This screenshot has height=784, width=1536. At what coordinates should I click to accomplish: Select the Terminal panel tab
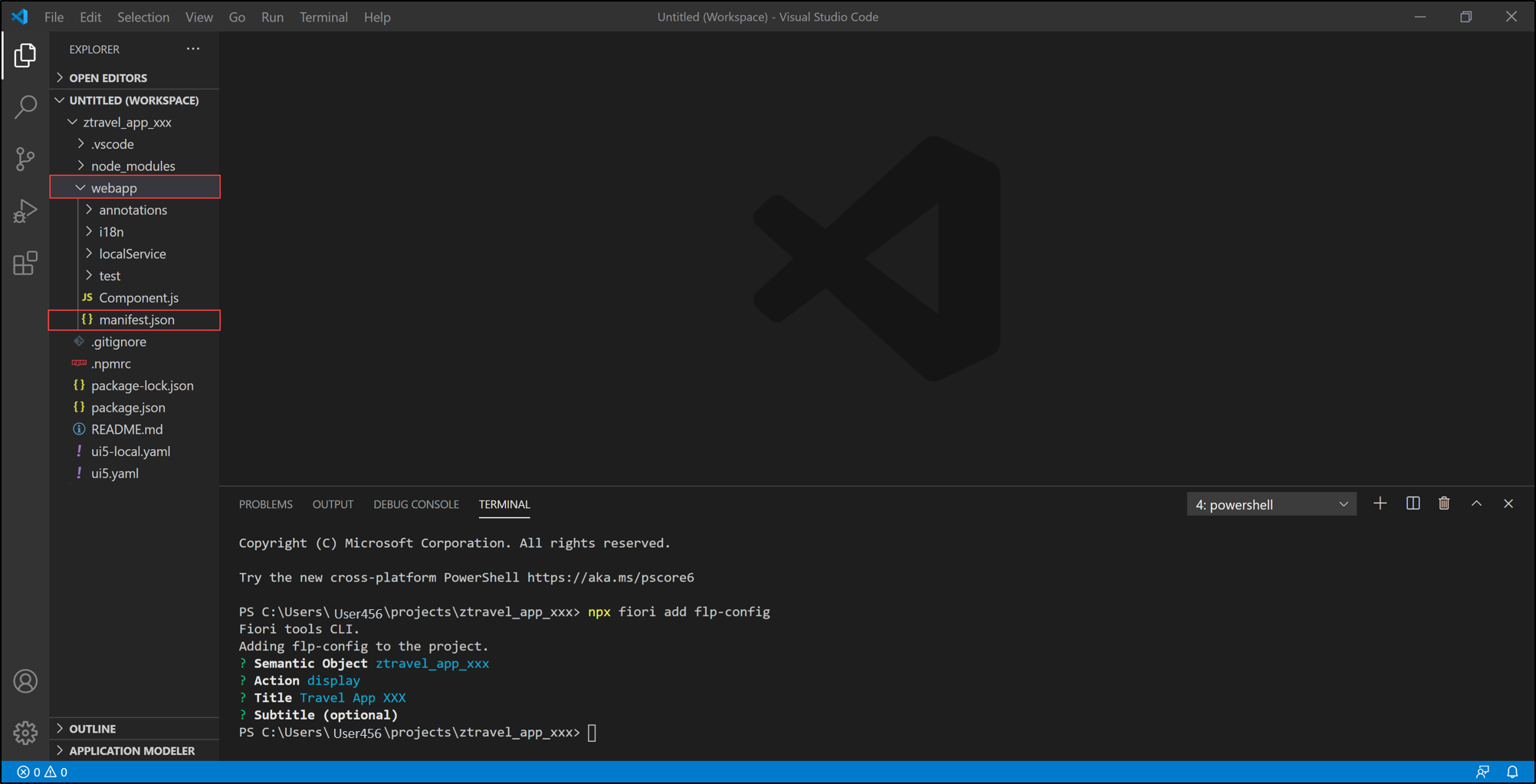pos(504,504)
